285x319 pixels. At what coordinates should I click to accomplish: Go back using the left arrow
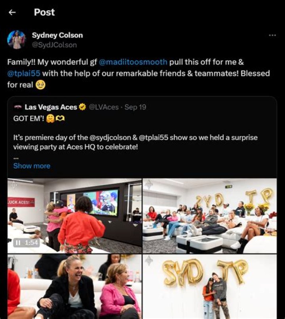[12, 12]
